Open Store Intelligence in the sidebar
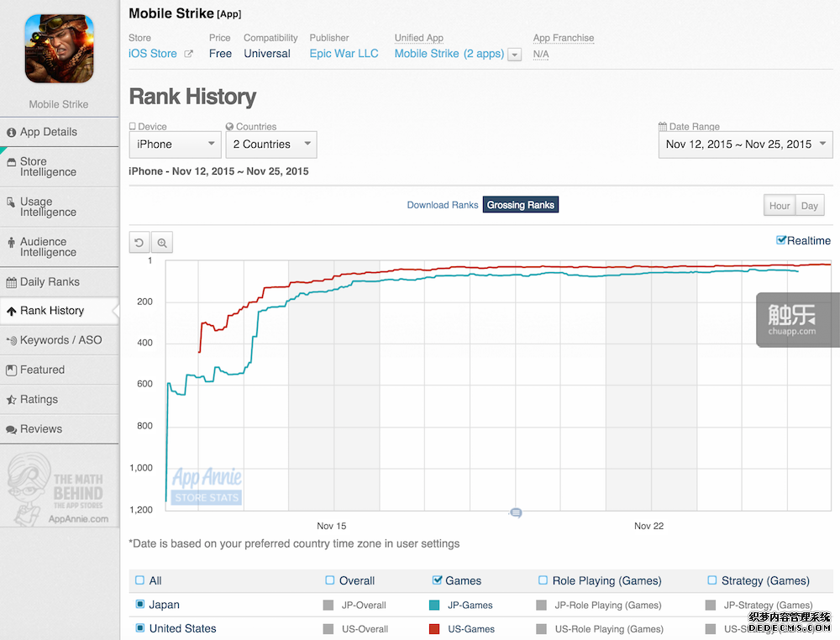Image resolution: width=840 pixels, height=640 pixels. click(59, 166)
